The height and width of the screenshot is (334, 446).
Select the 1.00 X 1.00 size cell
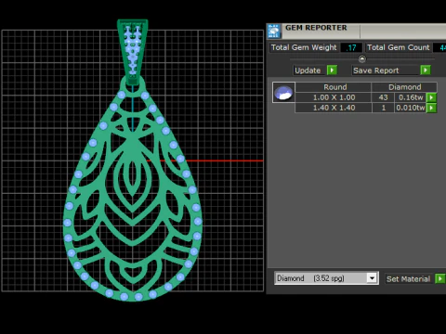(334, 97)
